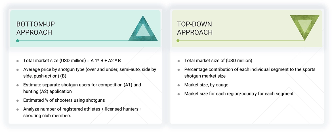Click bullet beside Percentage contribution item

pyautogui.click(x=178, y=70)
